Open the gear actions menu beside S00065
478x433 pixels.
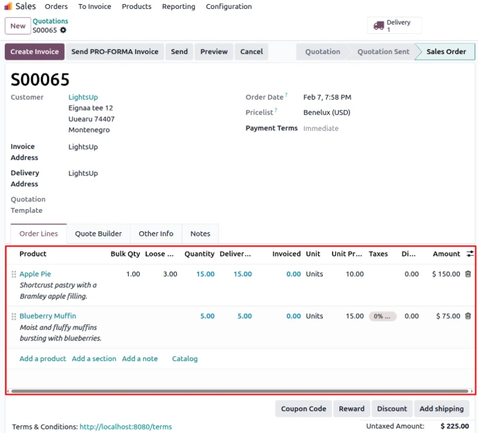[x=64, y=30]
